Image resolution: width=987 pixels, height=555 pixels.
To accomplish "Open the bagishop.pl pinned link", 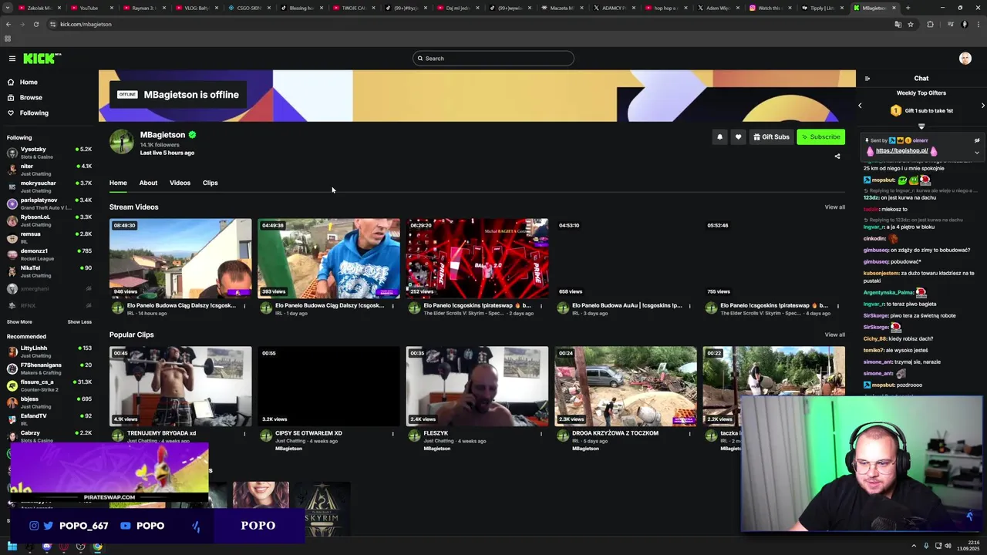I will pos(901,151).
